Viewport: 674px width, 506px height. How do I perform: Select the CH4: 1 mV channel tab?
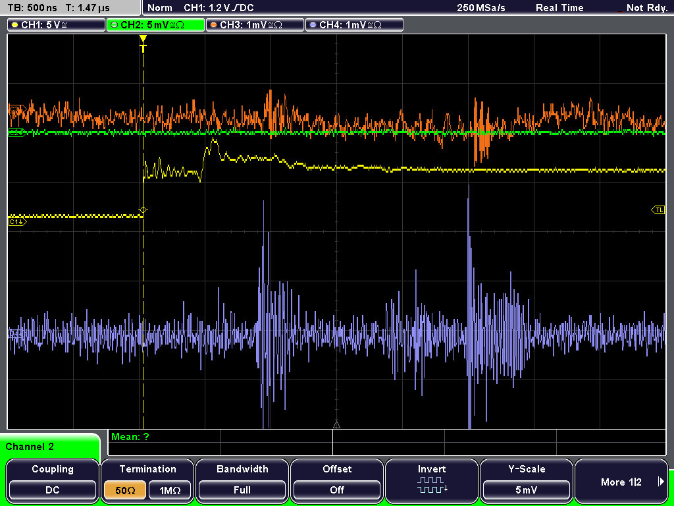pos(354,25)
